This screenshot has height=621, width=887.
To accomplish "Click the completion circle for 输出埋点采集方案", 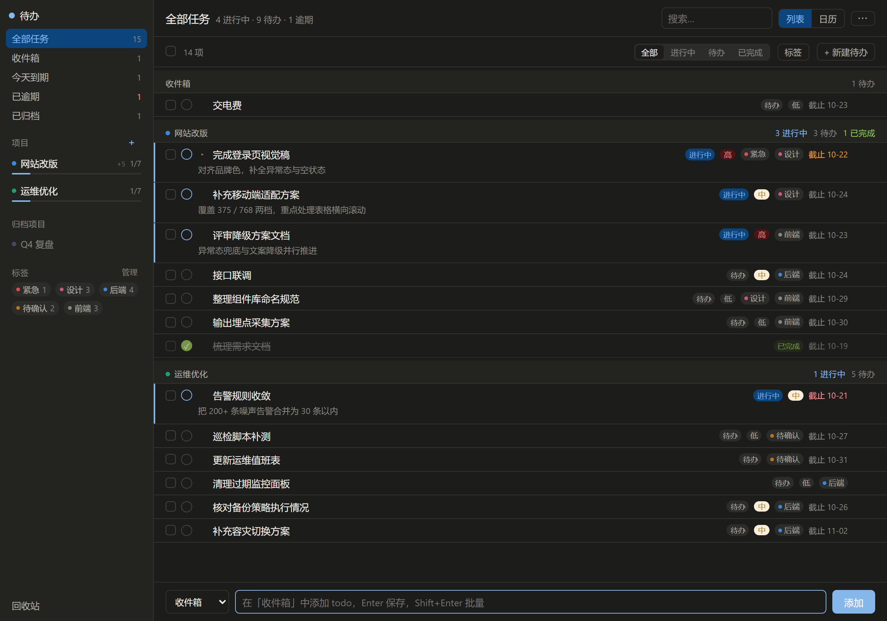I will pos(187,322).
